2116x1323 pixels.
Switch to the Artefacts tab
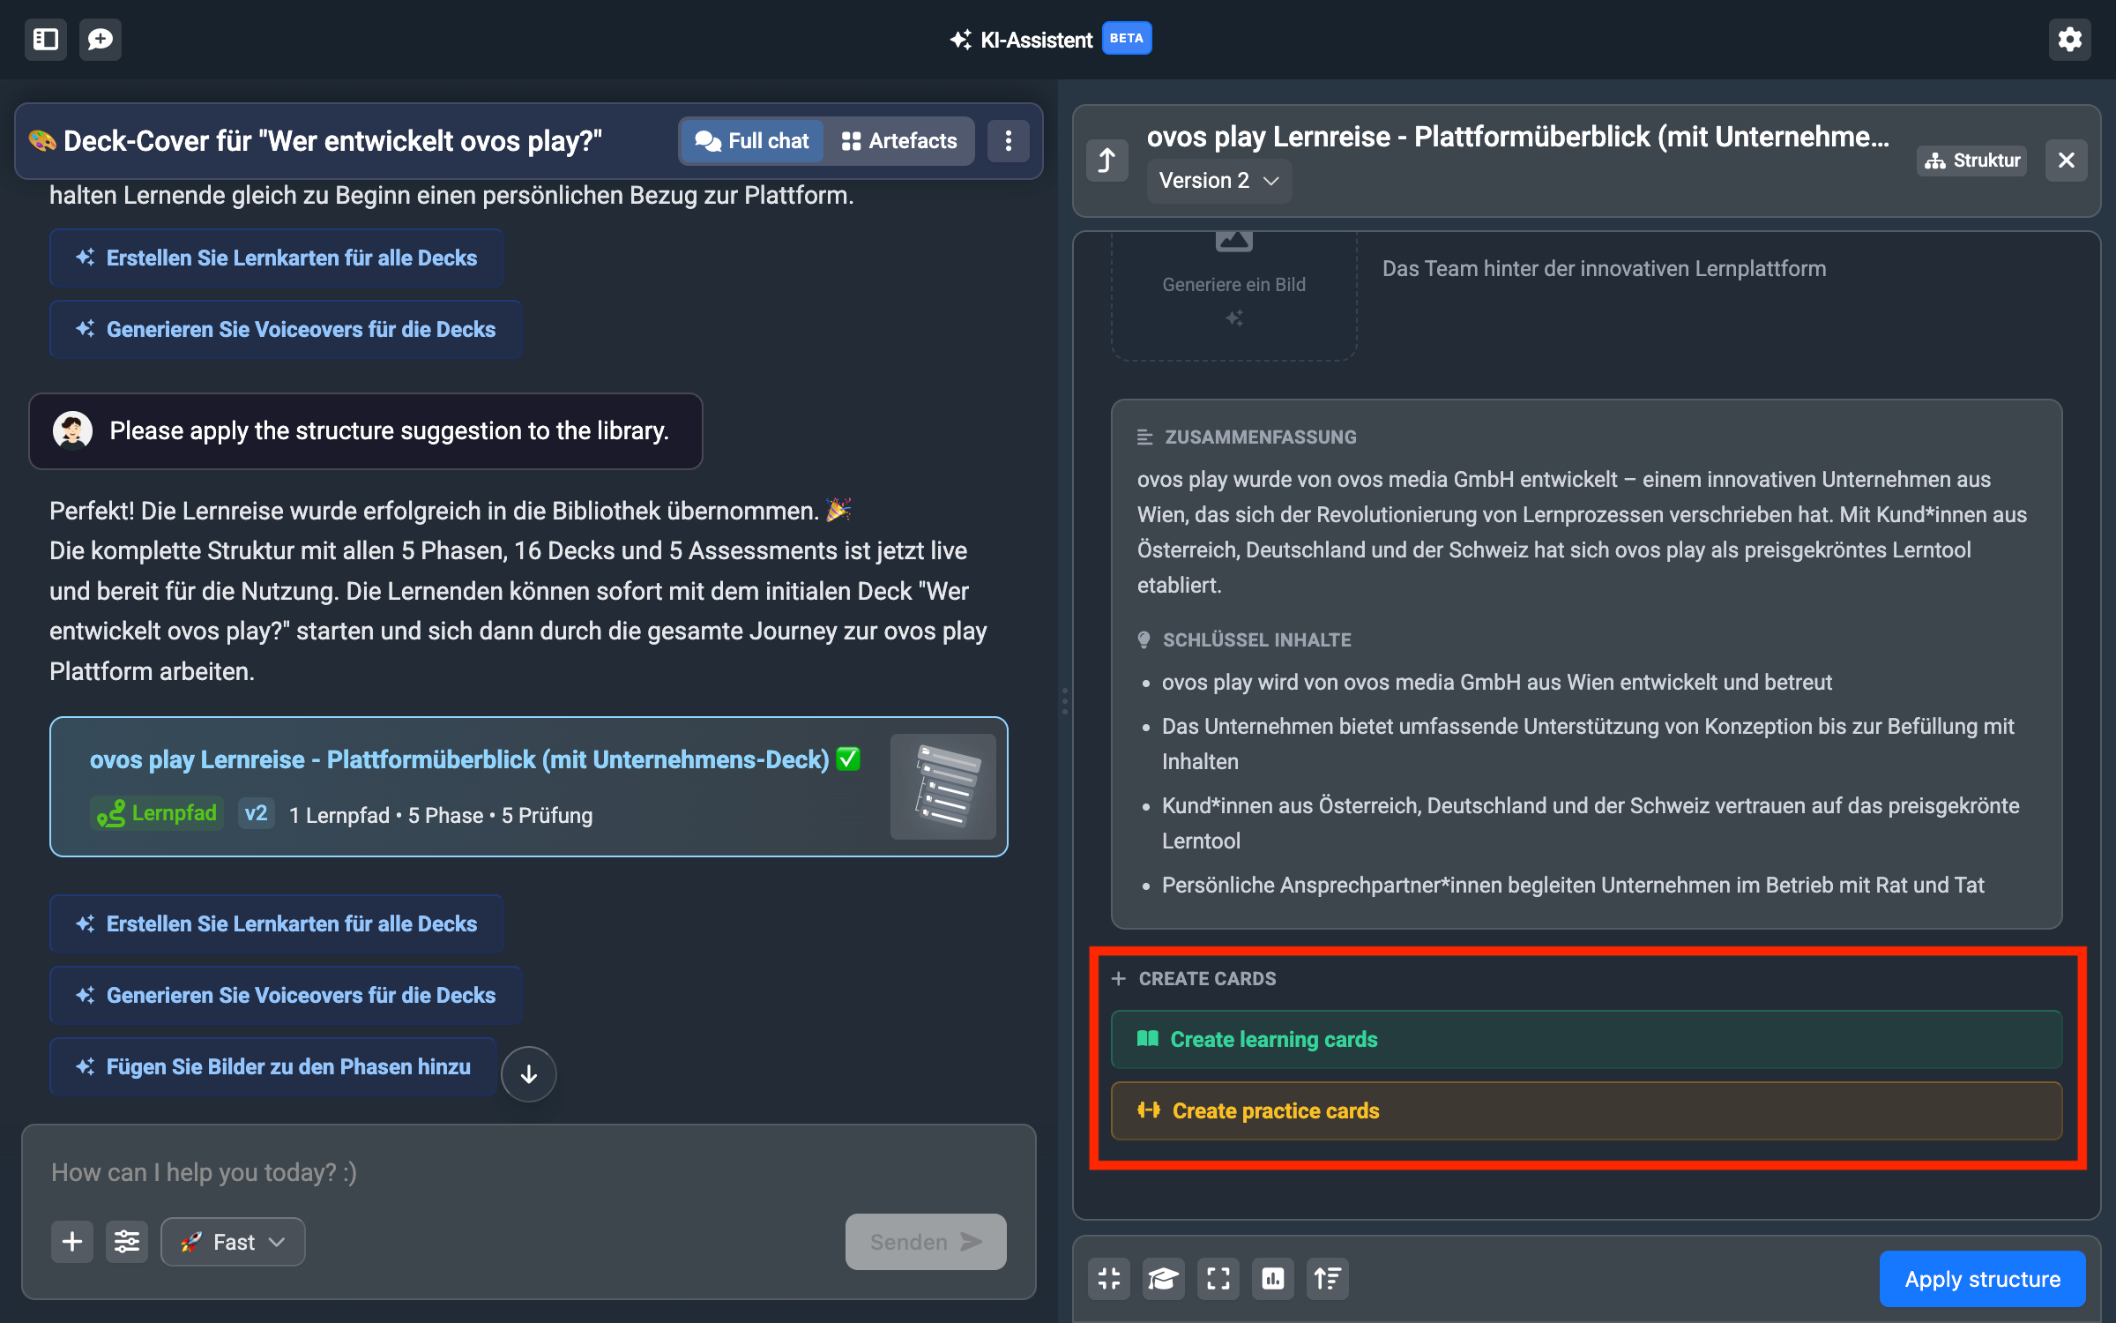click(899, 141)
